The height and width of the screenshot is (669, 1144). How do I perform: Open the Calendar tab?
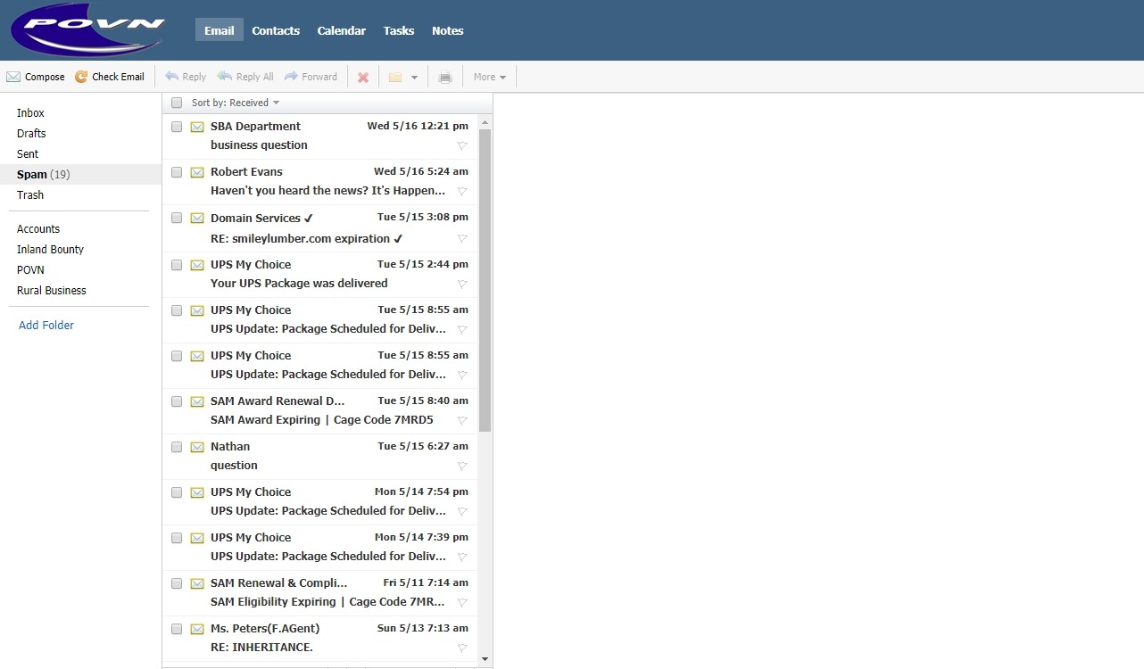(341, 29)
